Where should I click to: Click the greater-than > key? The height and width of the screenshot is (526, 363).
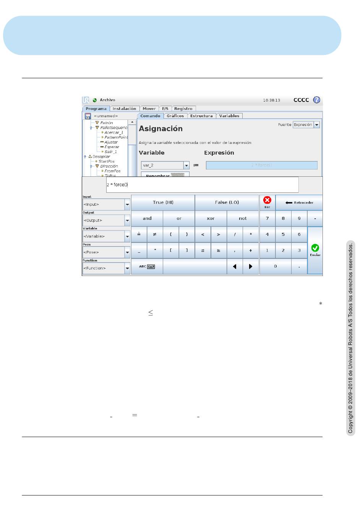pyautogui.click(x=219, y=234)
